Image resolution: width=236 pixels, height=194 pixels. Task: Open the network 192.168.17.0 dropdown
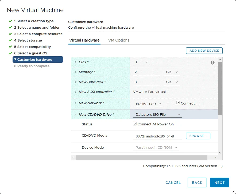point(148,104)
